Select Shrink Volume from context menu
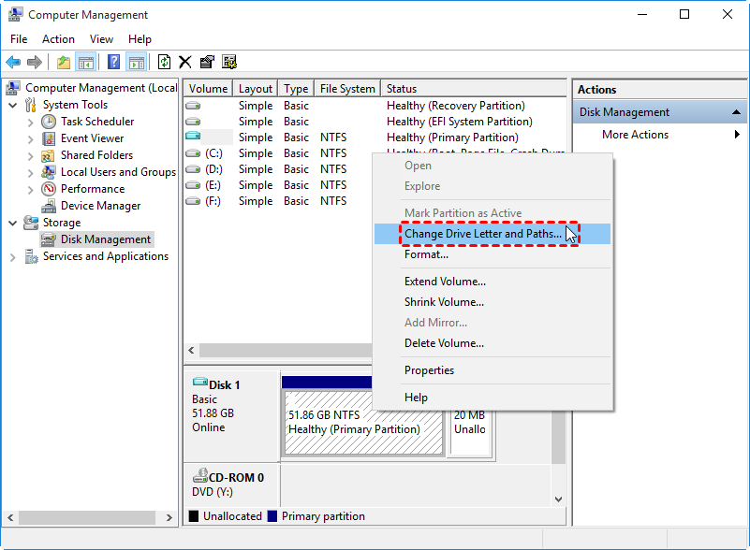Viewport: 750px width, 550px height. (x=444, y=302)
